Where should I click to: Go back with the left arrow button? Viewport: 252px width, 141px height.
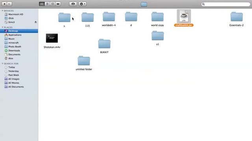pyautogui.click(x=4, y=4)
